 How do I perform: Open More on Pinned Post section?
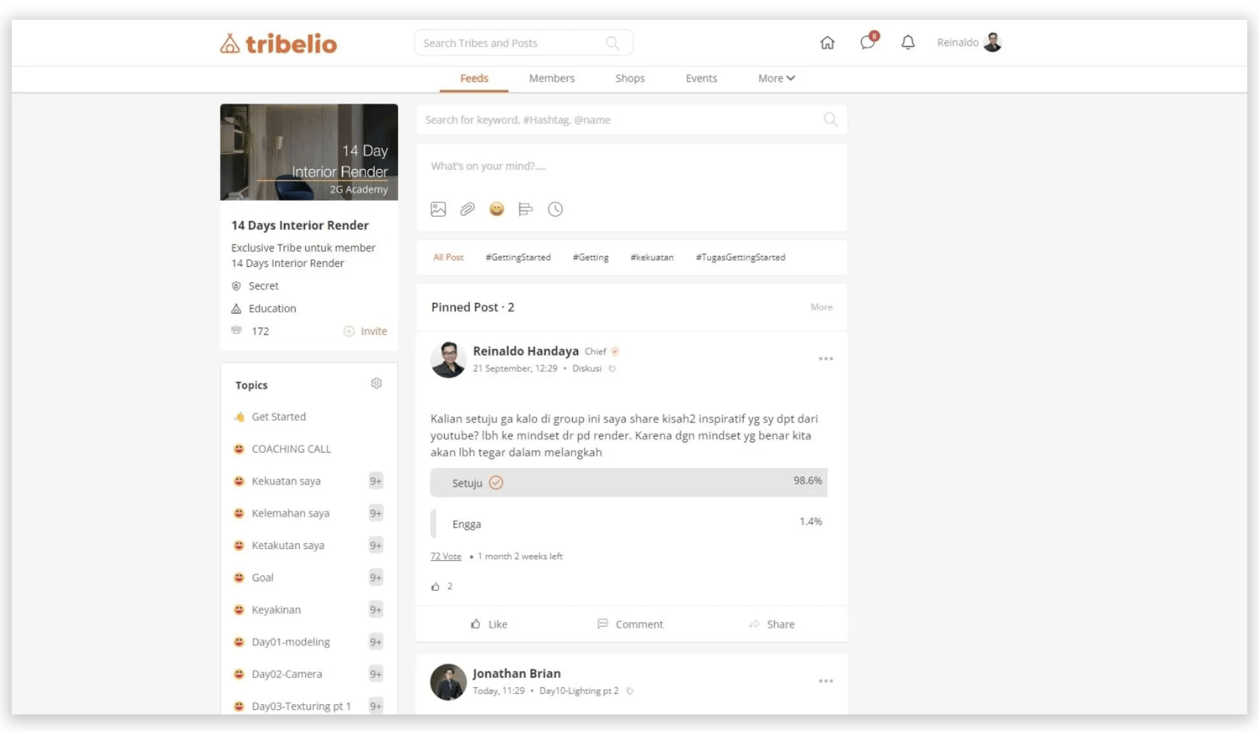[821, 307]
